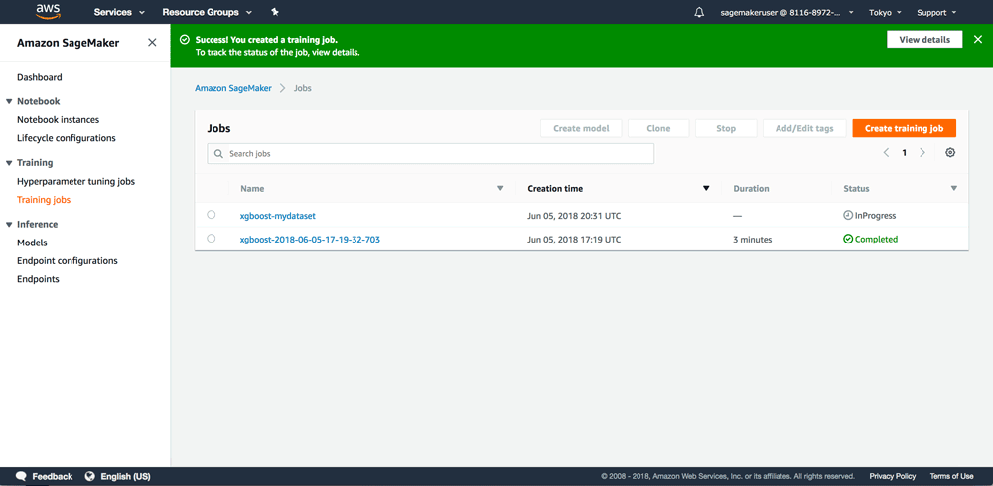Select the xgboost-2018-06-05-17-19-32-703 radio button
Screen dimensions: 993x486
tap(211, 239)
